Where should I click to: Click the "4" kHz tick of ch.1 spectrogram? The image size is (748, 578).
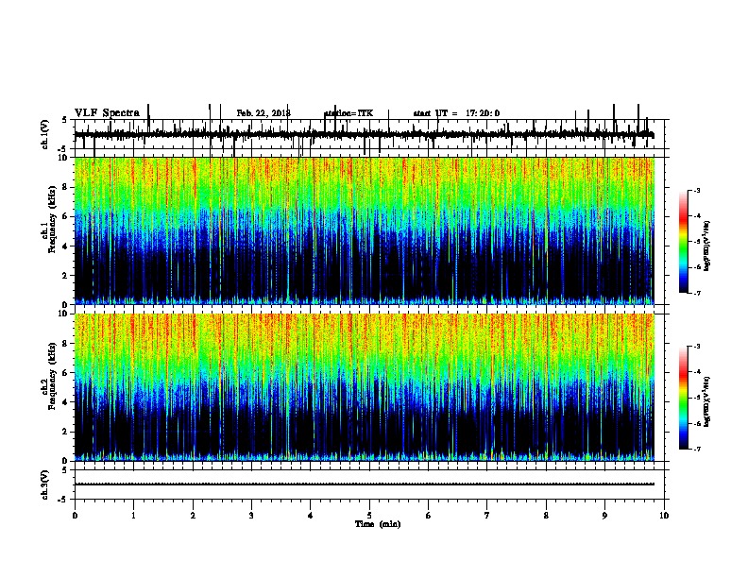pos(66,246)
